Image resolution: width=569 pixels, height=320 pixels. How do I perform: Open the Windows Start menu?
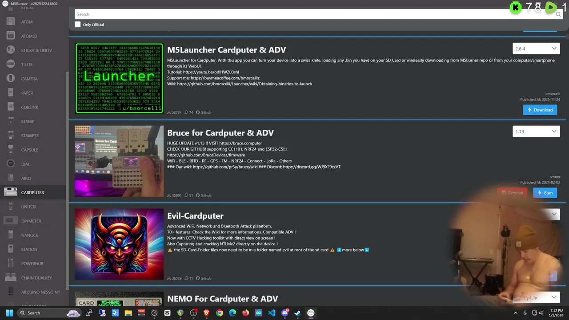pyautogui.click(x=9, y=313)
